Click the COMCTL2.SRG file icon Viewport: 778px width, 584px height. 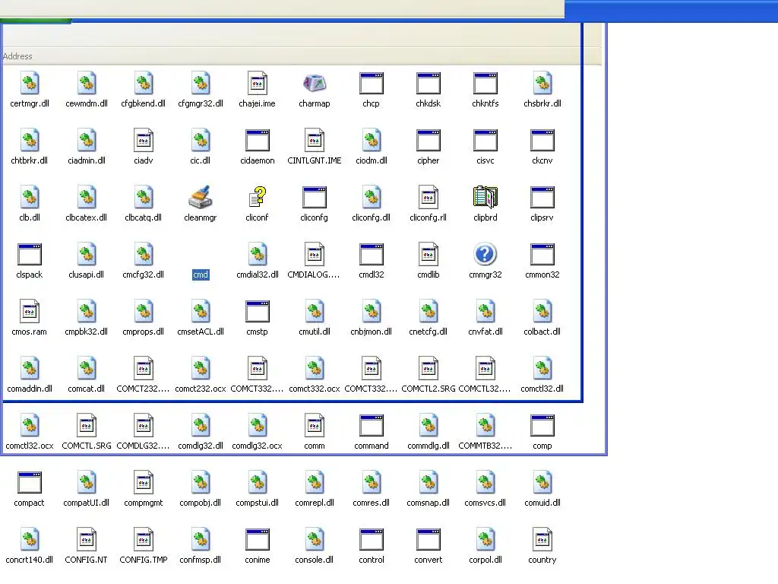[429, 369]
